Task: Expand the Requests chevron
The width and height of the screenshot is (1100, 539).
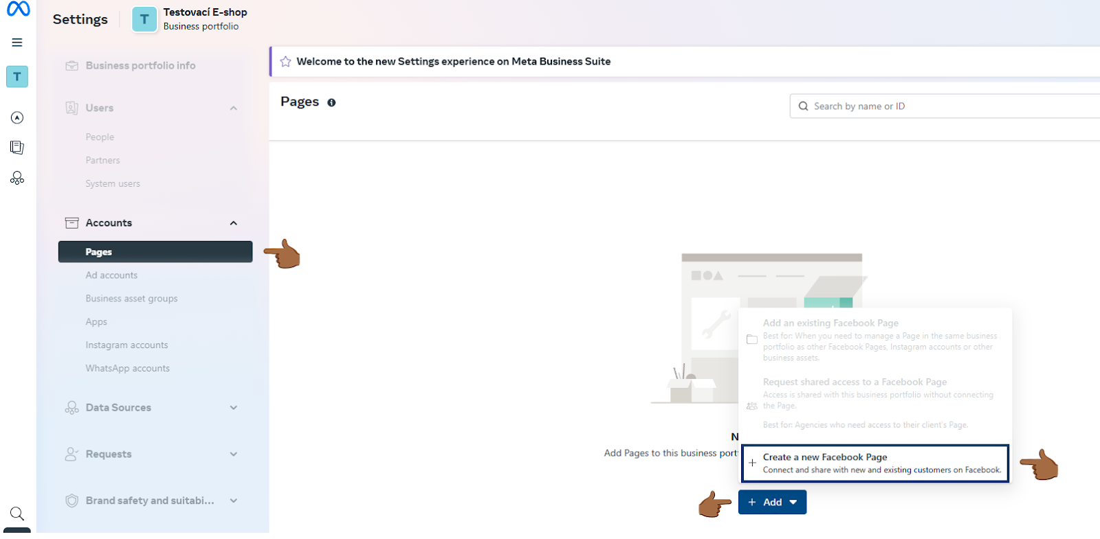Action: [x=234, y=455]
